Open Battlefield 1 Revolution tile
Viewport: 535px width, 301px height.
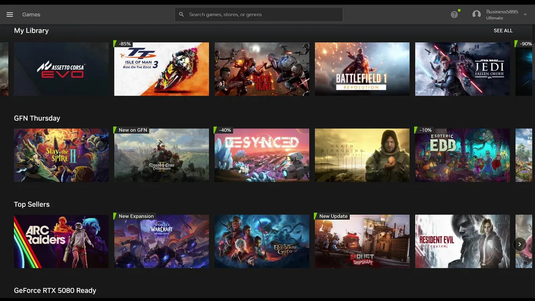pyautogui.click(x=362, y=69)
